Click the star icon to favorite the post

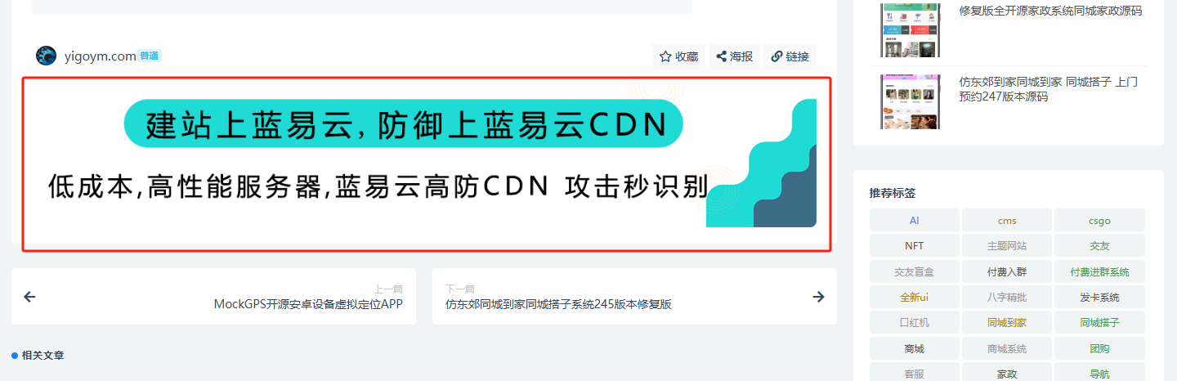click(665, 56)
